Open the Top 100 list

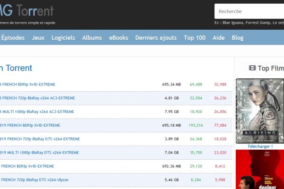pos(195,38)
